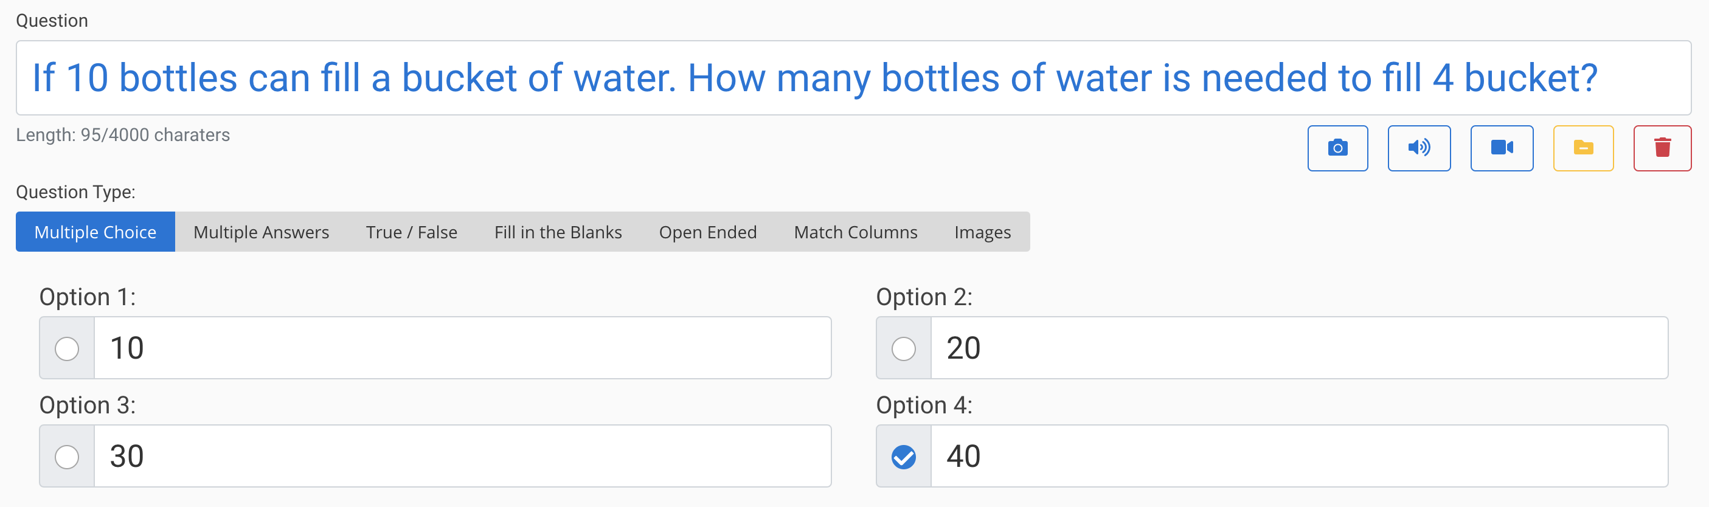Click the camera icon to add an image
The height and width of the screenshot is (507, 1709).
(x=1337, y=148)
